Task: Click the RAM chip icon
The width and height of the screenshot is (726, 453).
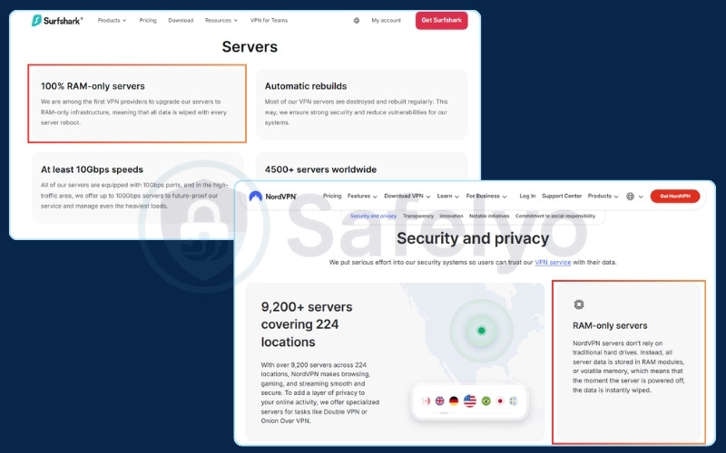Action: click(x=579, y=304)
